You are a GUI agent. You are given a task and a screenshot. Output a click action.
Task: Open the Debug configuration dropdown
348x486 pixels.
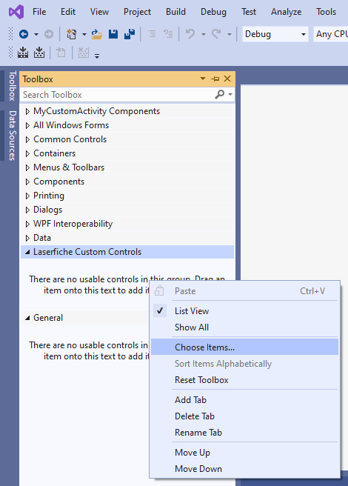(x=275, y=34)
